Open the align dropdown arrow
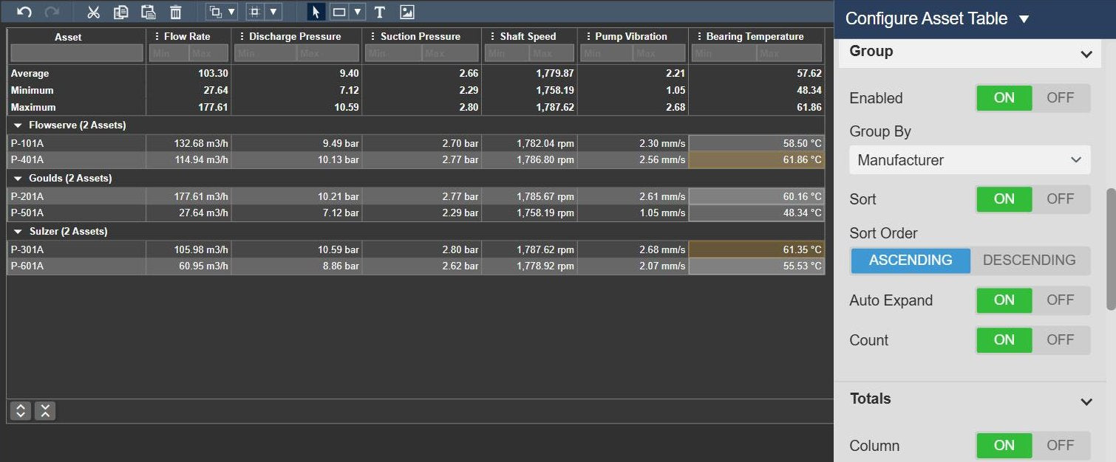This screenshot has width=1116, height=462. (273, 12)
